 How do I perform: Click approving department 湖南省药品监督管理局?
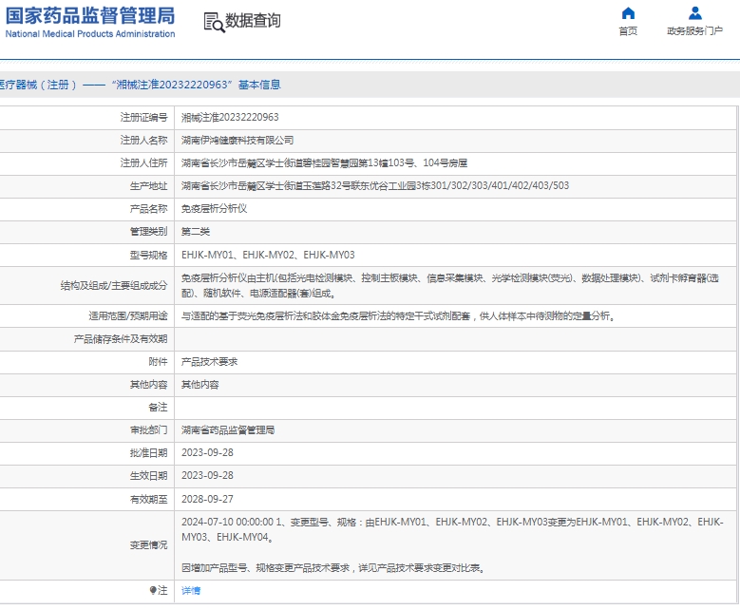click(228, 430)
